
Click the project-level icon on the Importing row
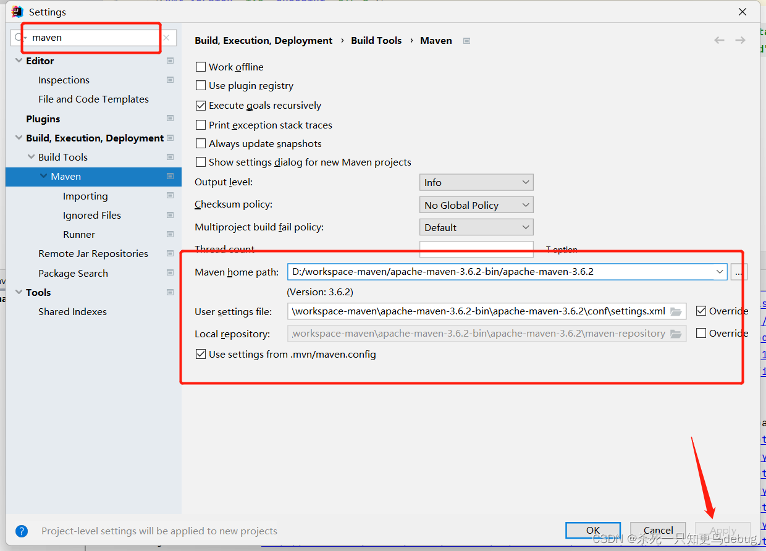coord(170,196)
